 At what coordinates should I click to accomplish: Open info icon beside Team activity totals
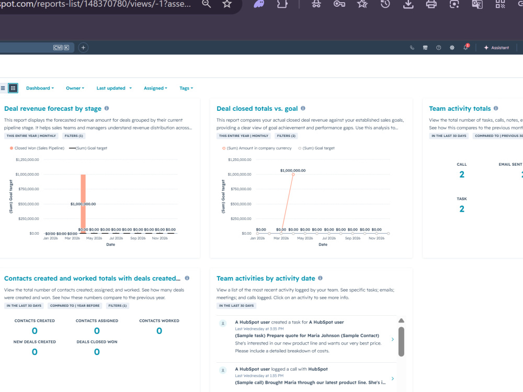coord(496,108)
